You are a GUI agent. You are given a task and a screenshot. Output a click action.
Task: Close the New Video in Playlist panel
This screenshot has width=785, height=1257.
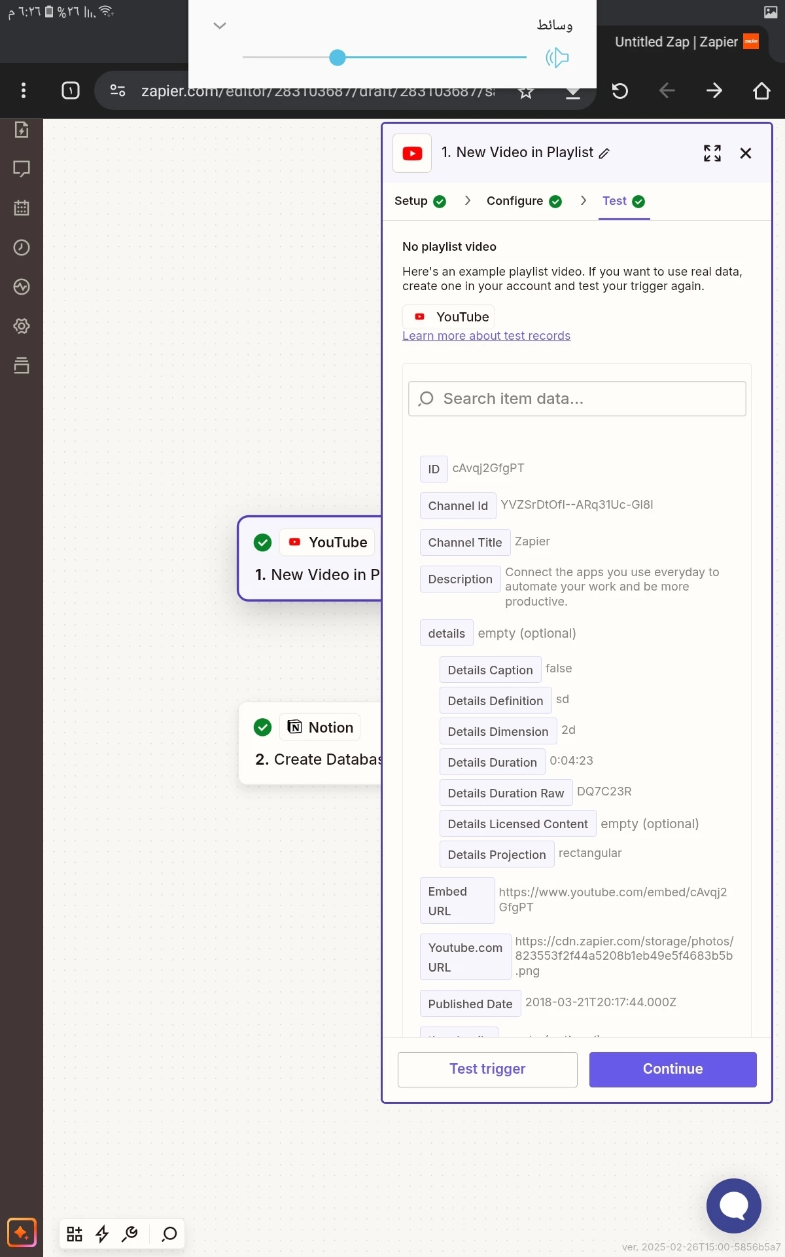pyautogui.click(x=746, y=153)
